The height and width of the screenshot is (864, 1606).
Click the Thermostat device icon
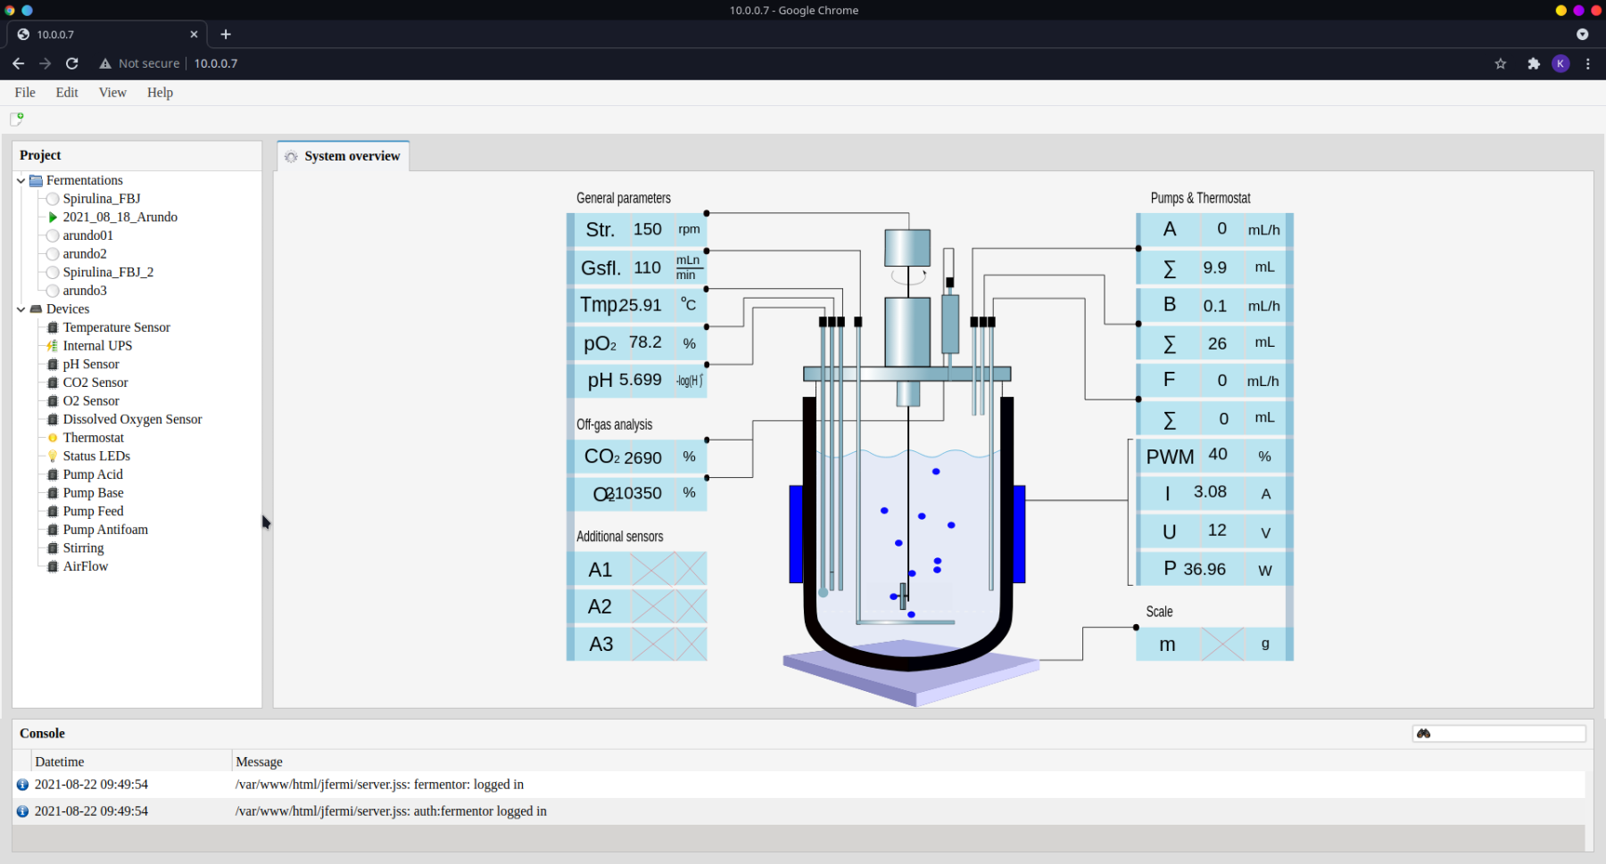[x=53, y=438]
